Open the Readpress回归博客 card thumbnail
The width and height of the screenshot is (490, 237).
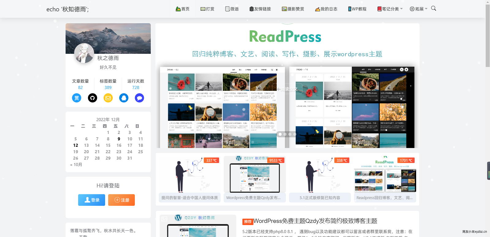pyautogui.click(x=385, y=174)
